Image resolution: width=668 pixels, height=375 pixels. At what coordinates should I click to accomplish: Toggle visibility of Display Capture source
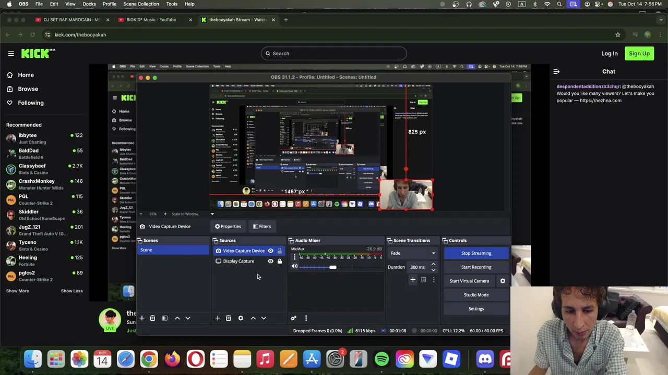pyautogui.click(x=270, y=261)
